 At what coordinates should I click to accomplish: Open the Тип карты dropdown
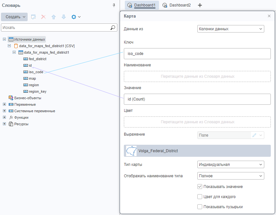(230, 165)
